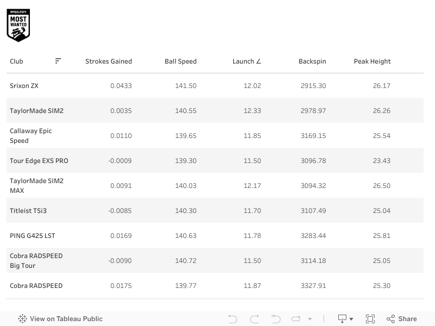Enter full screen mode
The image size is (435, 326).
pos(370,319)
